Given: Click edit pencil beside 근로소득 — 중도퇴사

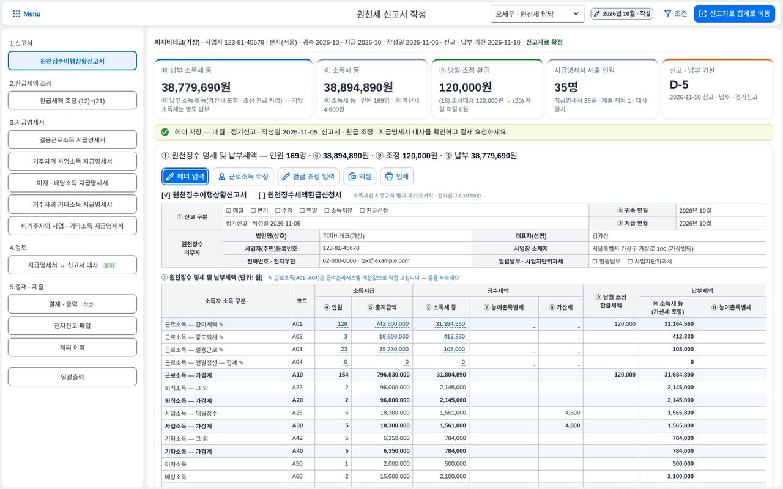Looking at the screenshot, I should tap(221, 337).
